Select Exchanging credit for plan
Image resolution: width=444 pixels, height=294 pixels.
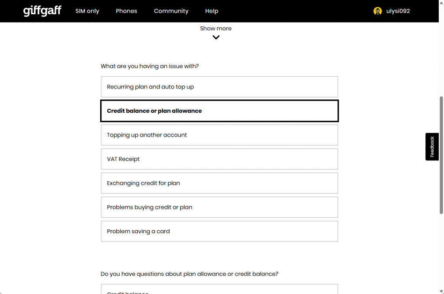pos(219,183)
